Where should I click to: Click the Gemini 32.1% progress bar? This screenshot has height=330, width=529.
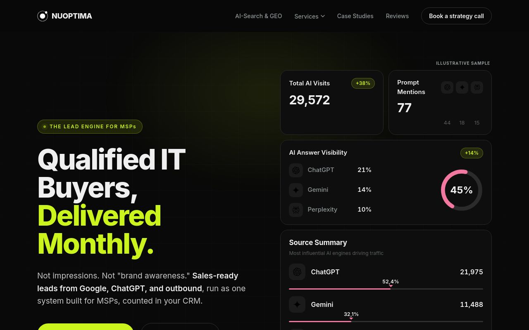tap(386, 321)
